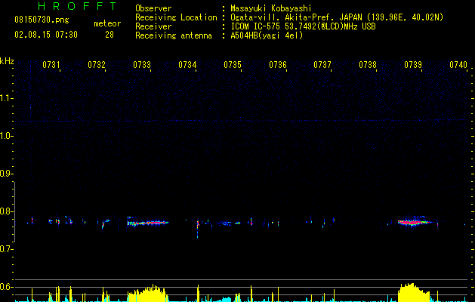
Task: Click the vertical echo streak below 0734
Action: pos(198,227)
